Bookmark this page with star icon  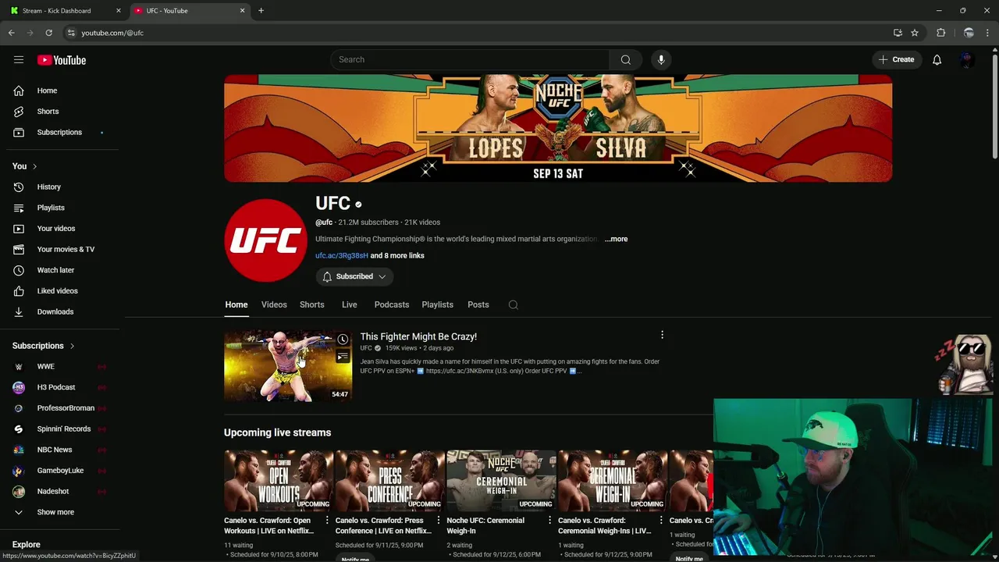[915, 33]
